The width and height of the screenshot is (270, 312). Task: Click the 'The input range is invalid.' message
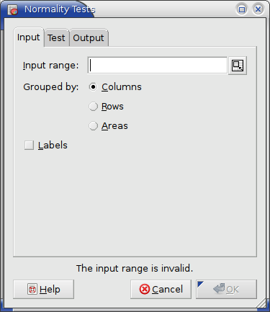(135, 268)
